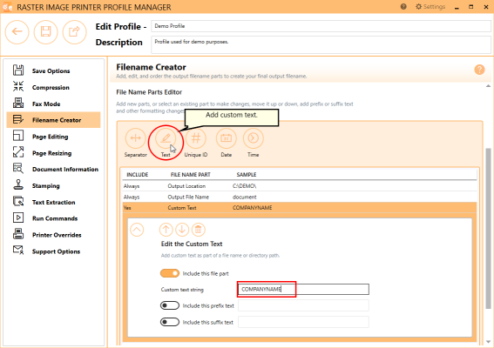Move the custom text part up
The image size is (494, 348).
pos(166,230)
